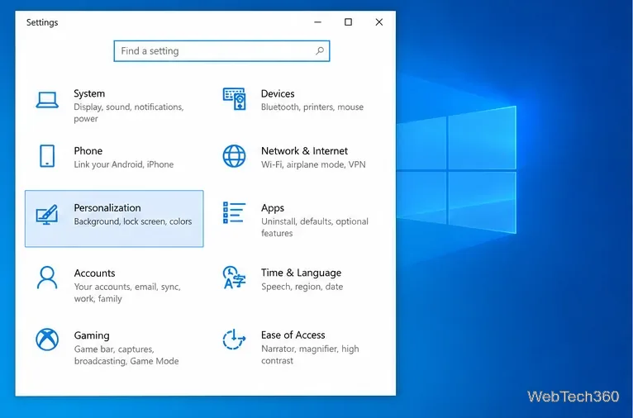Open the Accounts heading
The height and width of the screenshot is (418, 633).
[94, 273]
